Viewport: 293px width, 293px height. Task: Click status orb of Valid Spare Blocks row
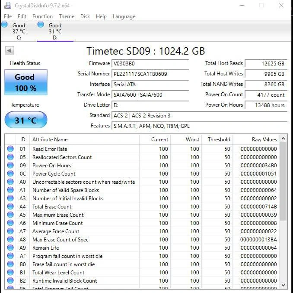click(10, 190)
